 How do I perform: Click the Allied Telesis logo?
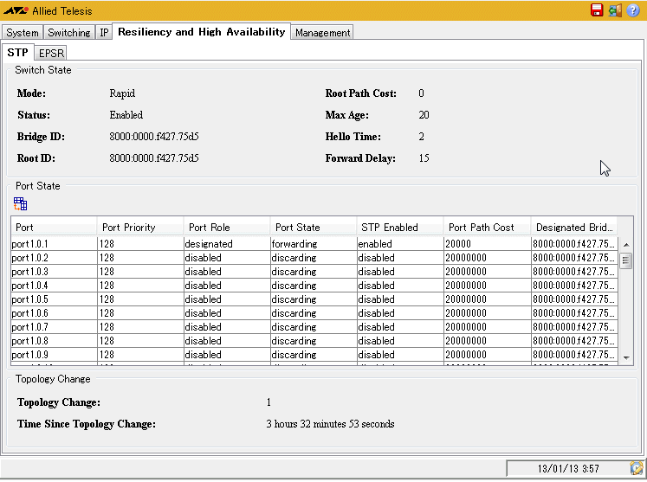tap(16, 11)
